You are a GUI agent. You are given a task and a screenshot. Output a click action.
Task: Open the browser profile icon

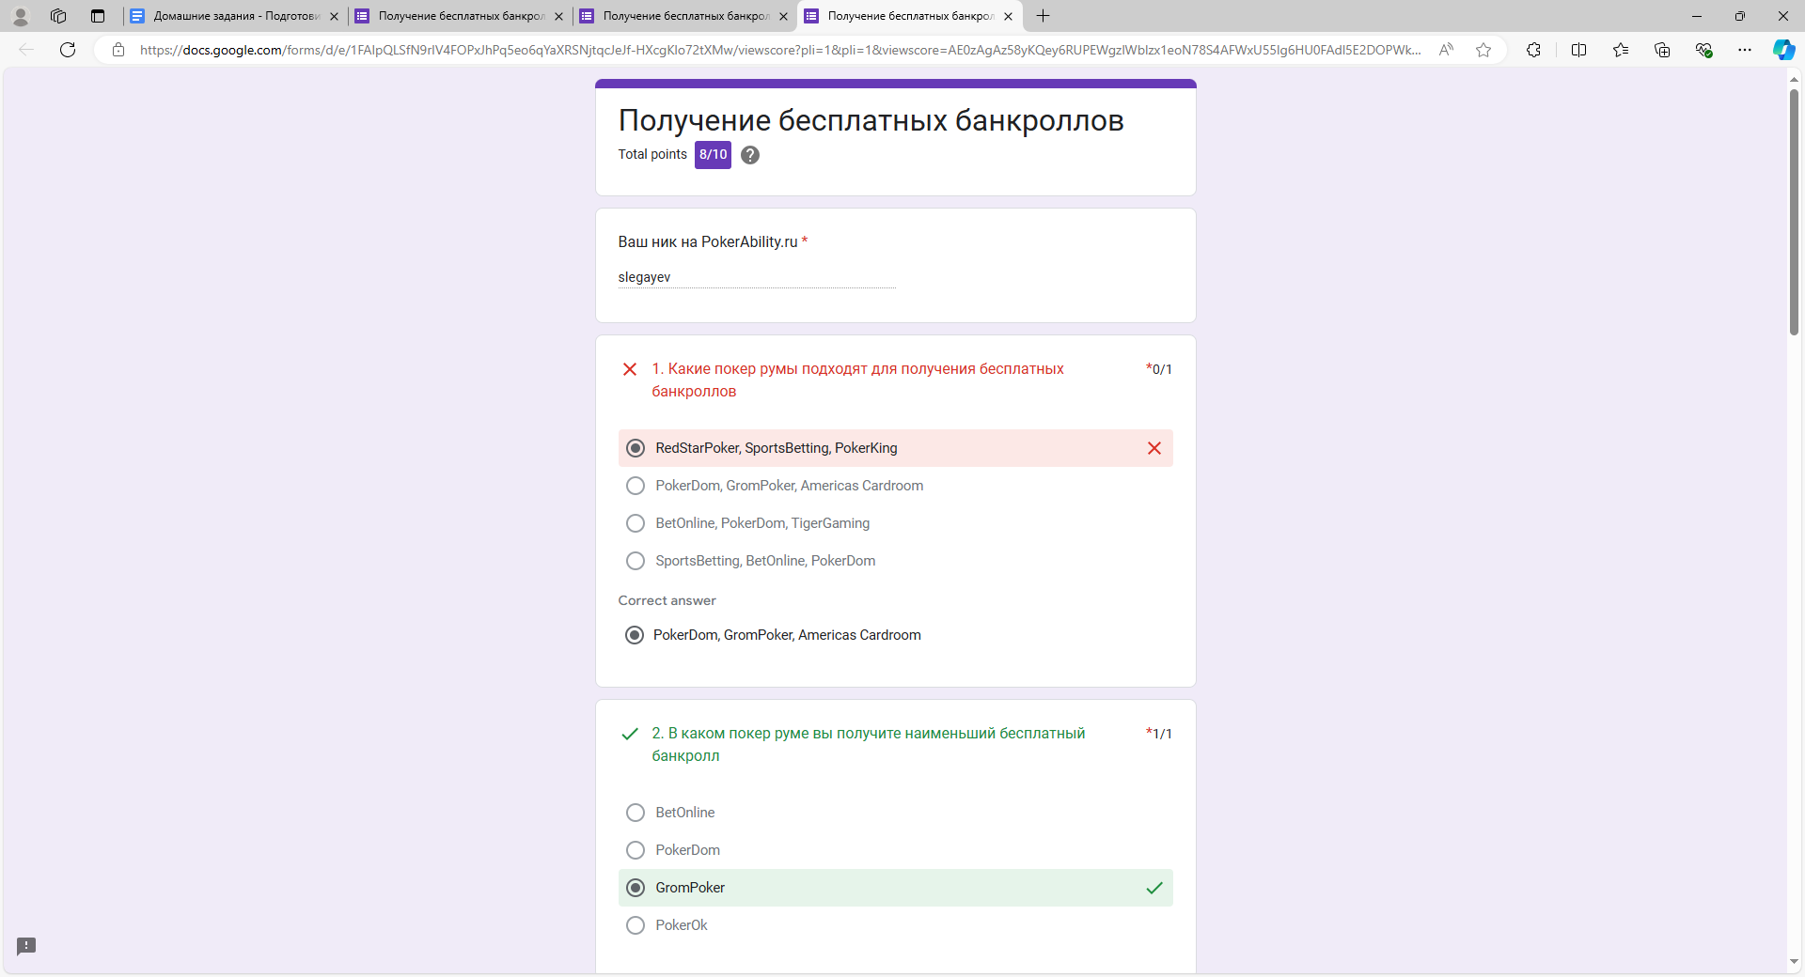tap(20, 16)
